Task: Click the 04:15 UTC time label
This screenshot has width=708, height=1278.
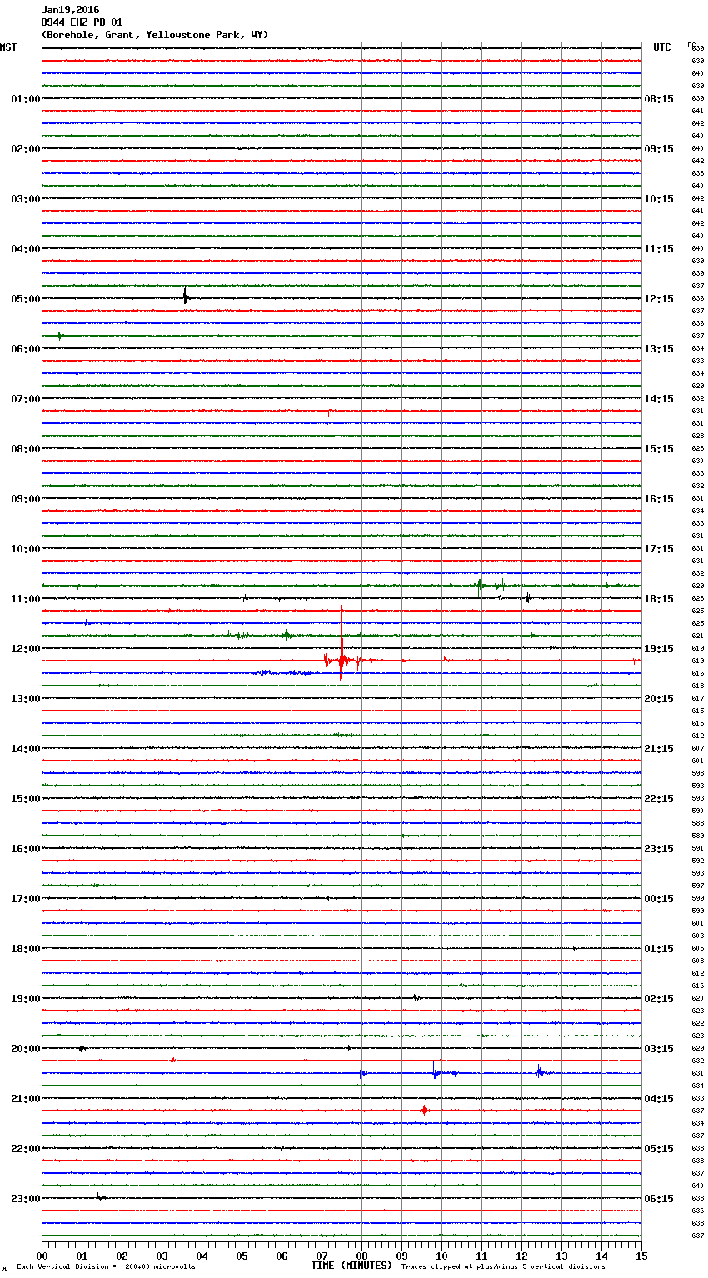Action: click(x=659, y=1099)
